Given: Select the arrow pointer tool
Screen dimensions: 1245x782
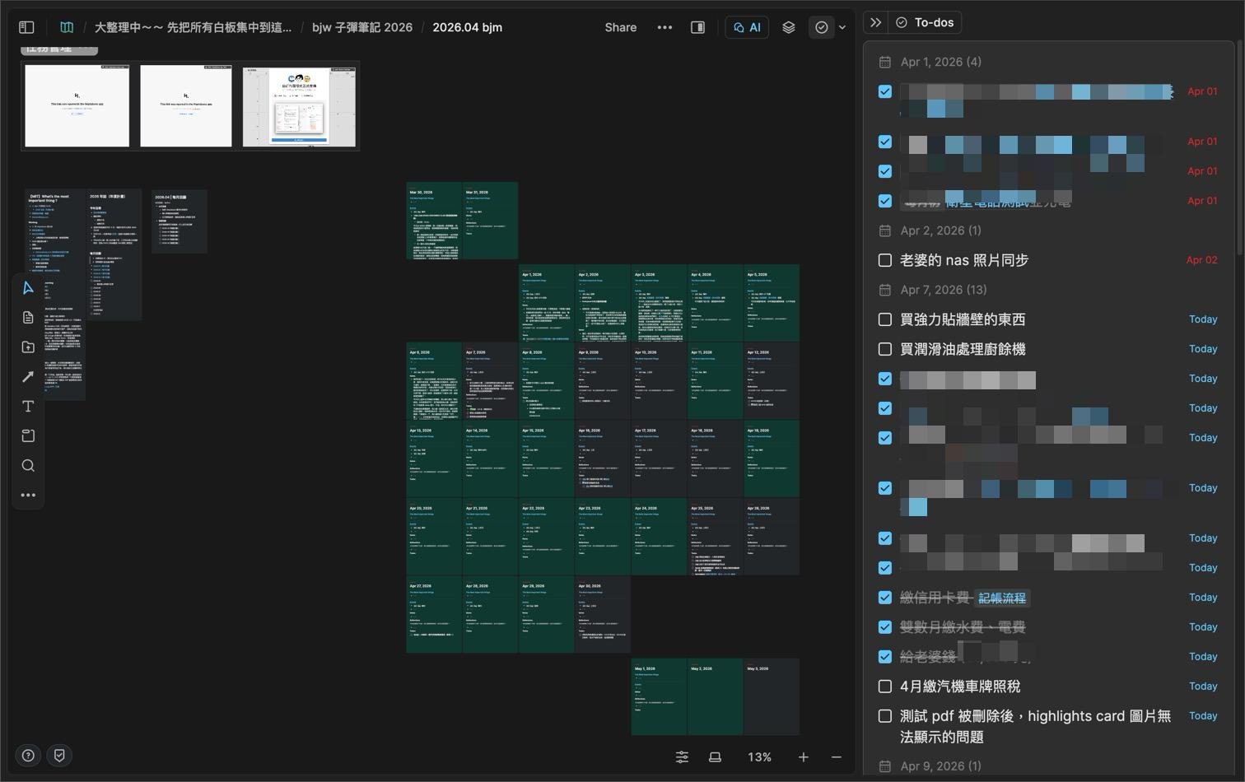Looking at the screenshot, I should click(x=28, y=288).
